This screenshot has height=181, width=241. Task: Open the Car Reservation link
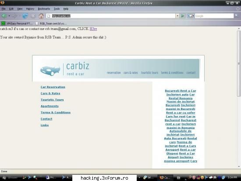click(53, 87)
